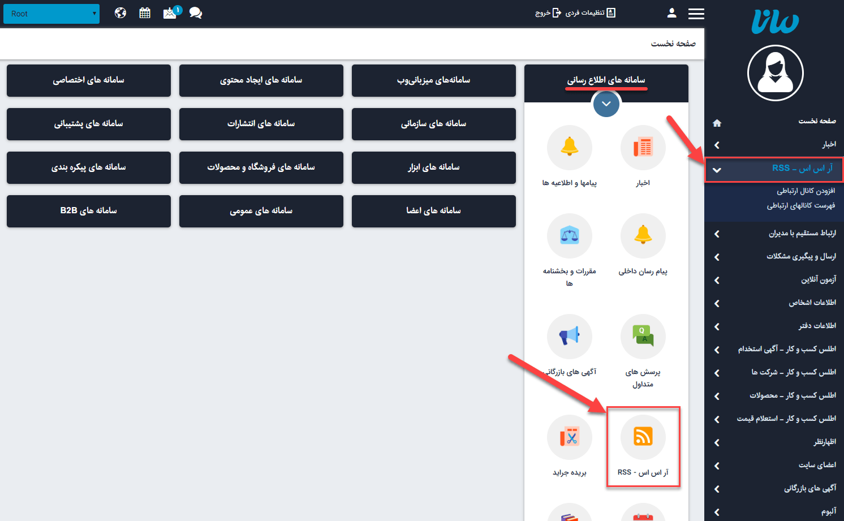
Task: Open the RSS (آر اس اس) module icon
Action: tap(643, 437)
